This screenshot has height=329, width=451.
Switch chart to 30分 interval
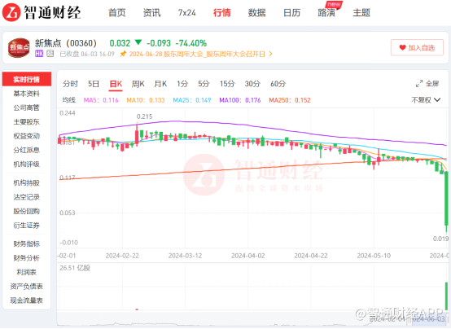pos(252,84)
